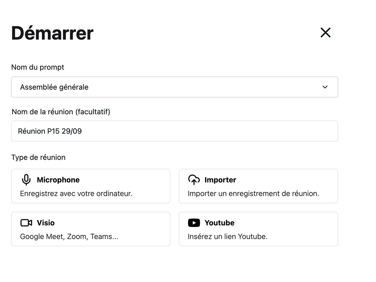The image size is (376, 282).
Task: Click the Démarrer heading
Action: tap(52, 33)
